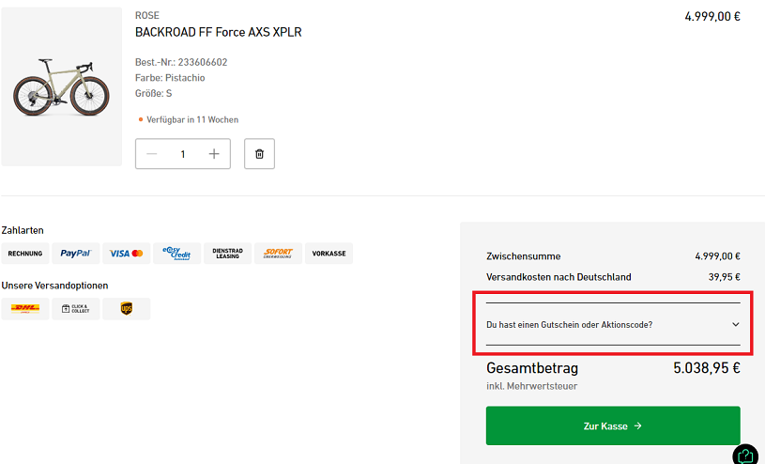This screenshot has width=765, height=464.
Task: Click the plus quantity button
Action: pyautogui.click(x=214, y=154)
